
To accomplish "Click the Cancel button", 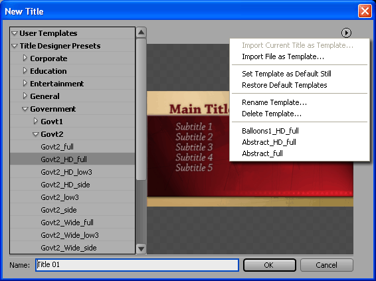I will [x=327, y=265].
